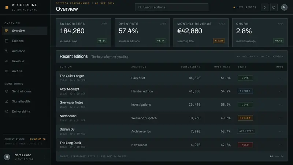Click the +11.8% revenue change badge
Screen dimensions: 293x165
[x=219, y=41]
